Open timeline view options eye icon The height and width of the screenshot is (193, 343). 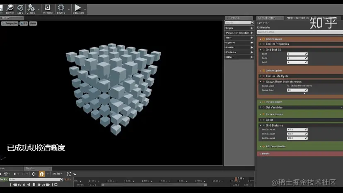(6, 174)
